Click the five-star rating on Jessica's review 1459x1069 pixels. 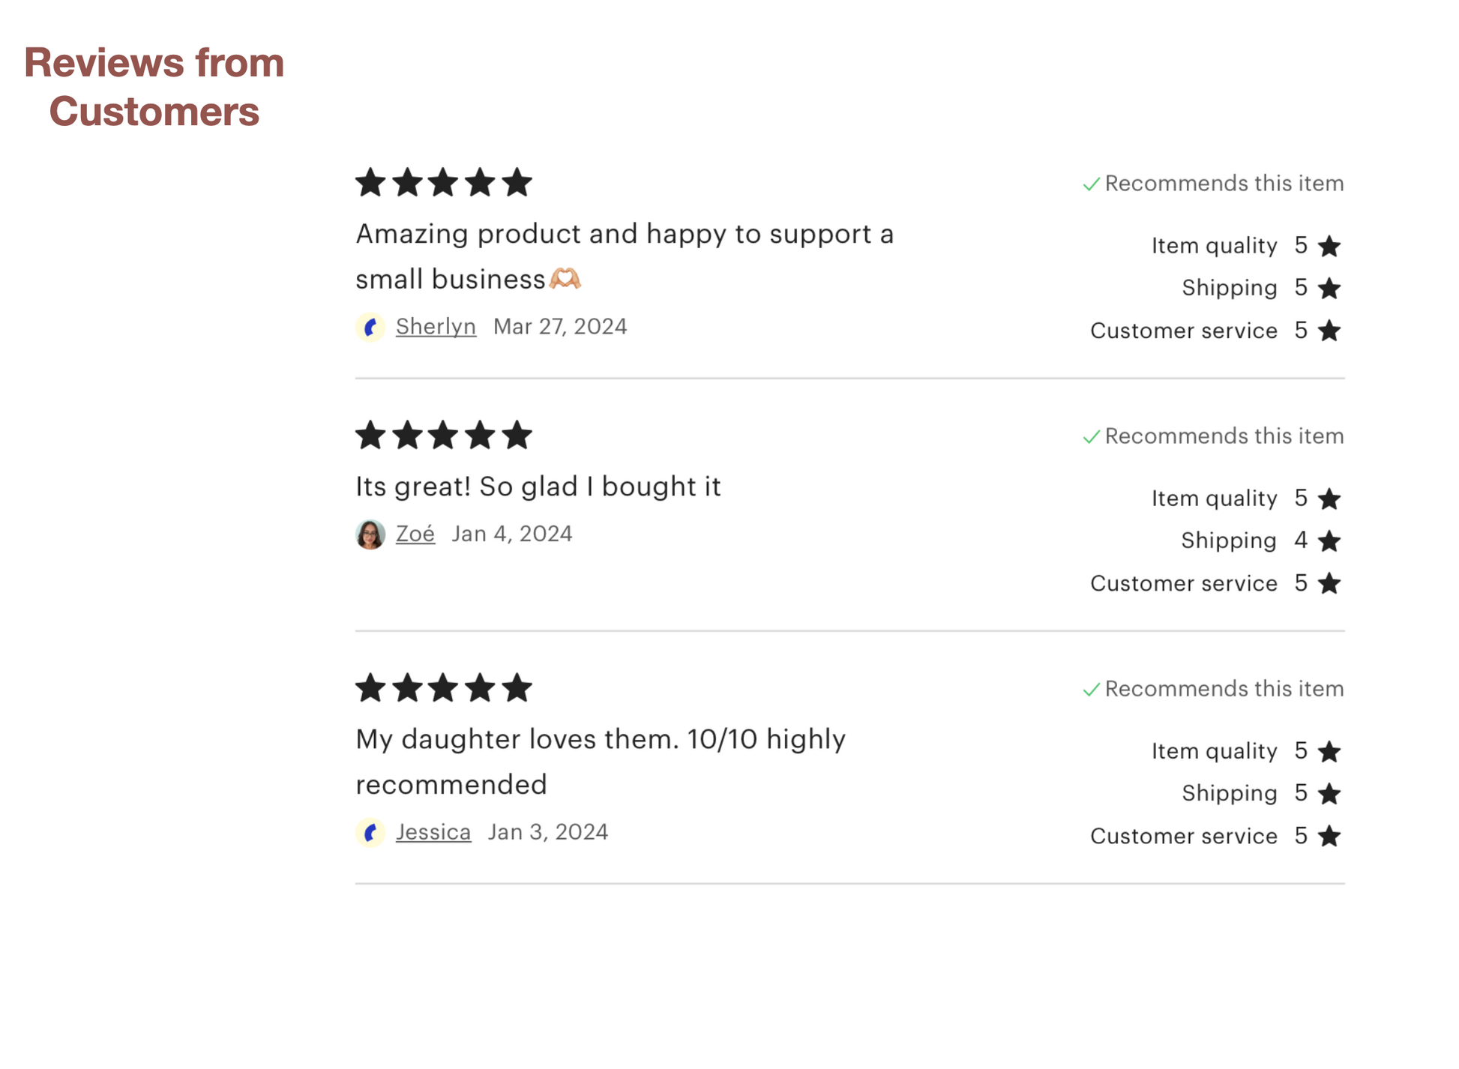(x=444, y=688)
